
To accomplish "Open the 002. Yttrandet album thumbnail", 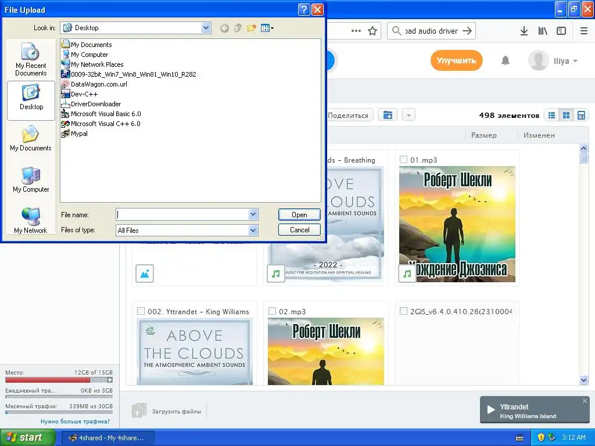I will point(195,351).
